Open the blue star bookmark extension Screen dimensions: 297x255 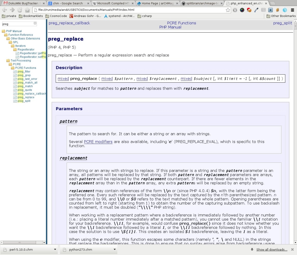click(x=271, y=10)
